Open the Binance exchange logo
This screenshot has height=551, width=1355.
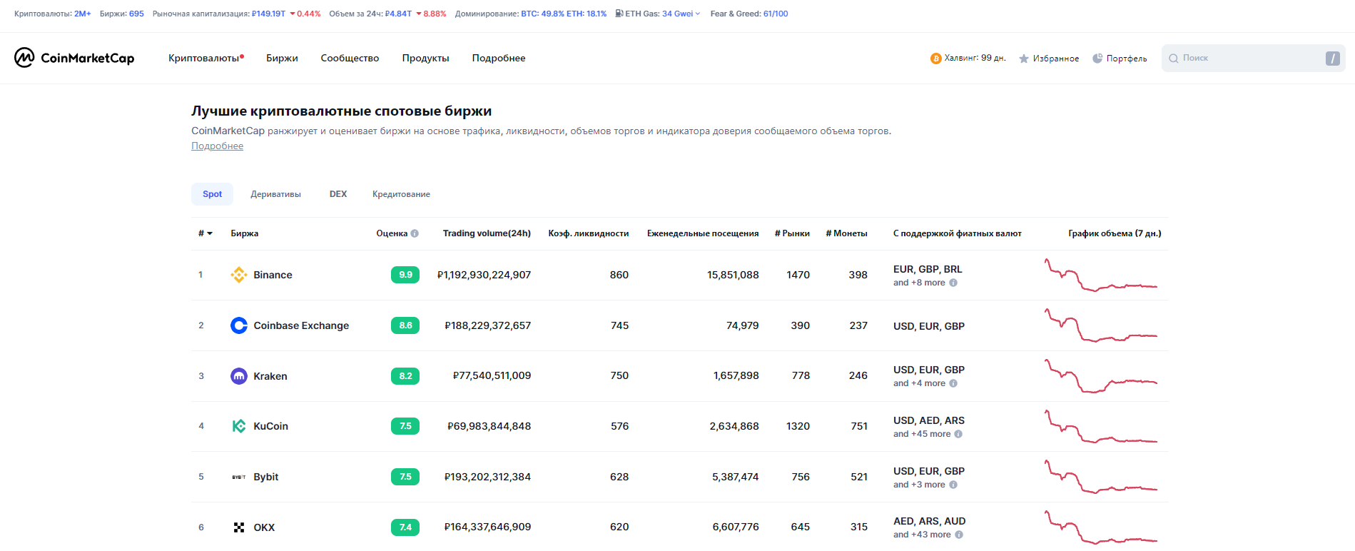239,275
